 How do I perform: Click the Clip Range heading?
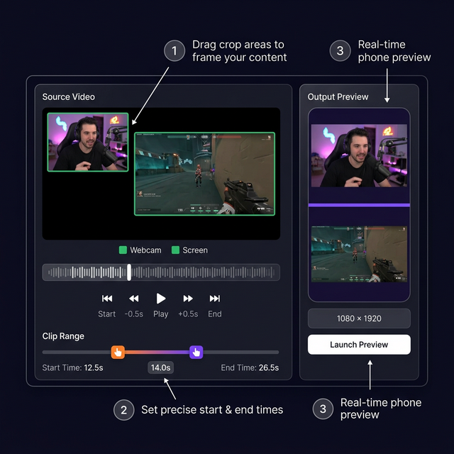[x=63, y=336]
